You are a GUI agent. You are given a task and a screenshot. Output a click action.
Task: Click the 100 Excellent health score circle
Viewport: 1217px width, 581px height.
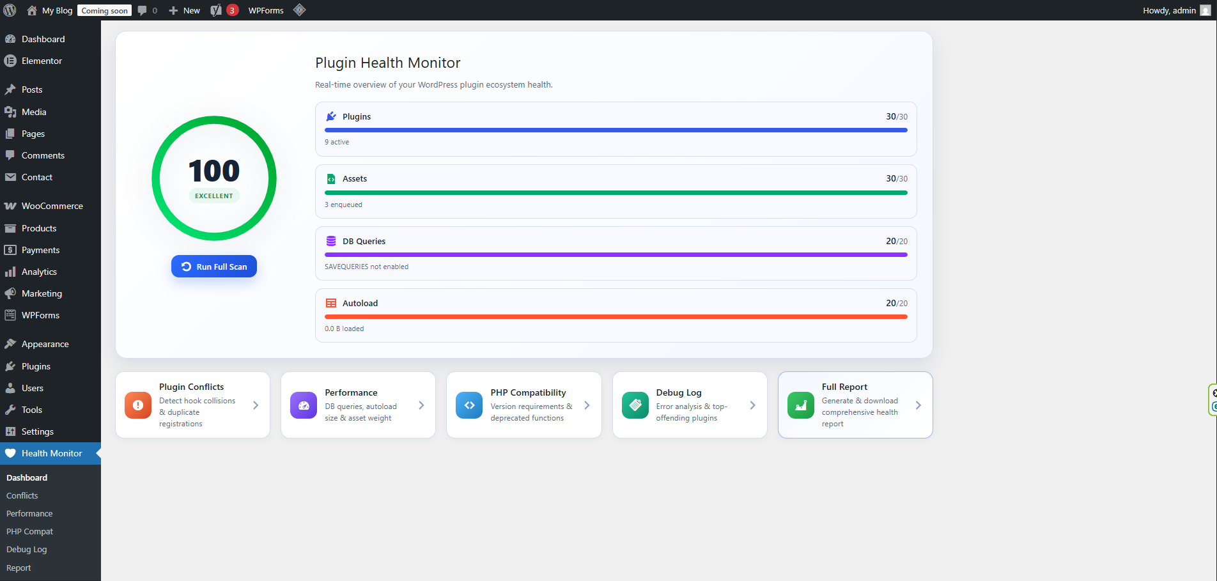214,178
